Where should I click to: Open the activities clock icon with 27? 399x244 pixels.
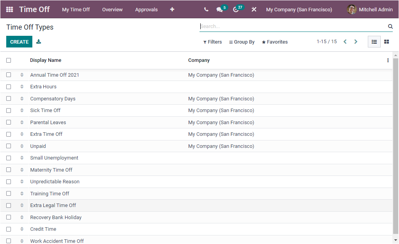[236, 9]
